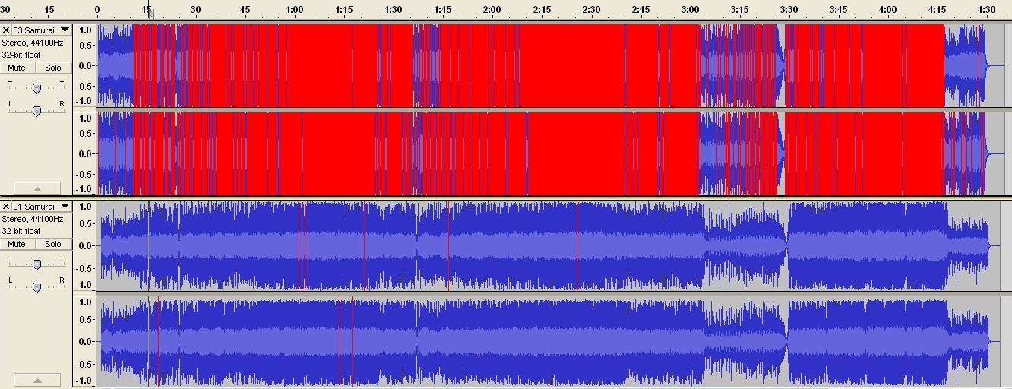1012x389 pixels.
Task: Click the pan slider knob on 01 Samurai
Action: pos(36,287)
